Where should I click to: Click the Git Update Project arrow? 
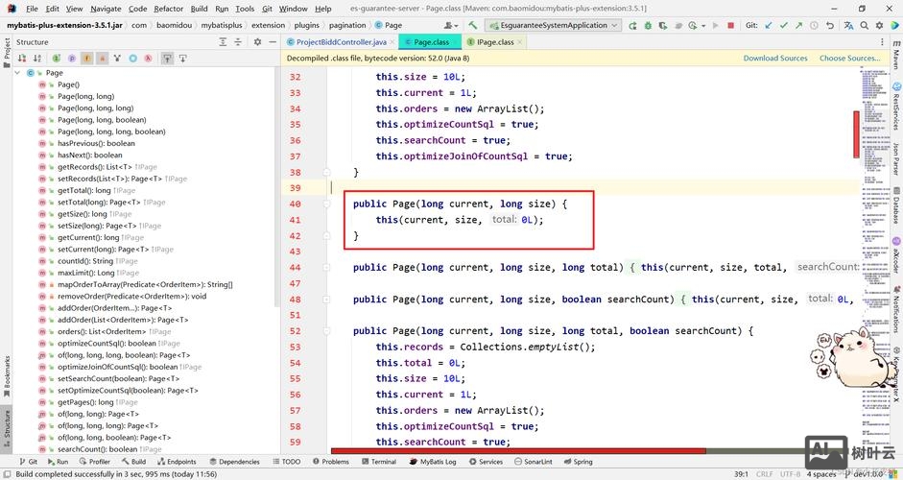coord(771,25)
